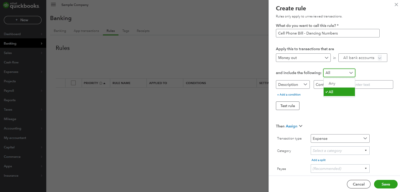Image resolution: width=400 pixels, height=192 pixels.
Task: Save the new rule
Action: pyautogui.click(x=386, y=184)
